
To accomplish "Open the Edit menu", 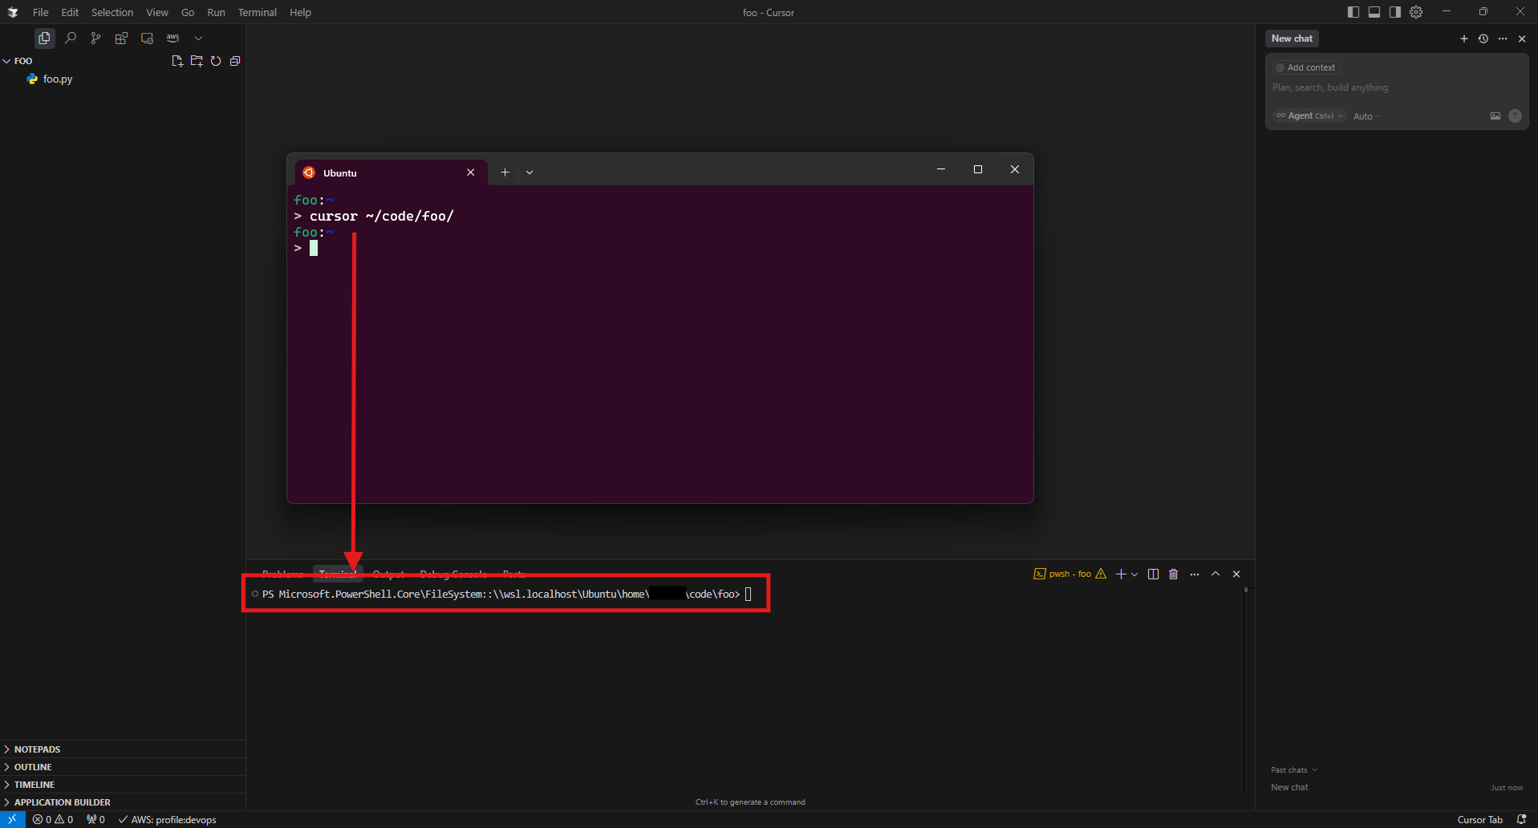I will [x=70, y=12].
